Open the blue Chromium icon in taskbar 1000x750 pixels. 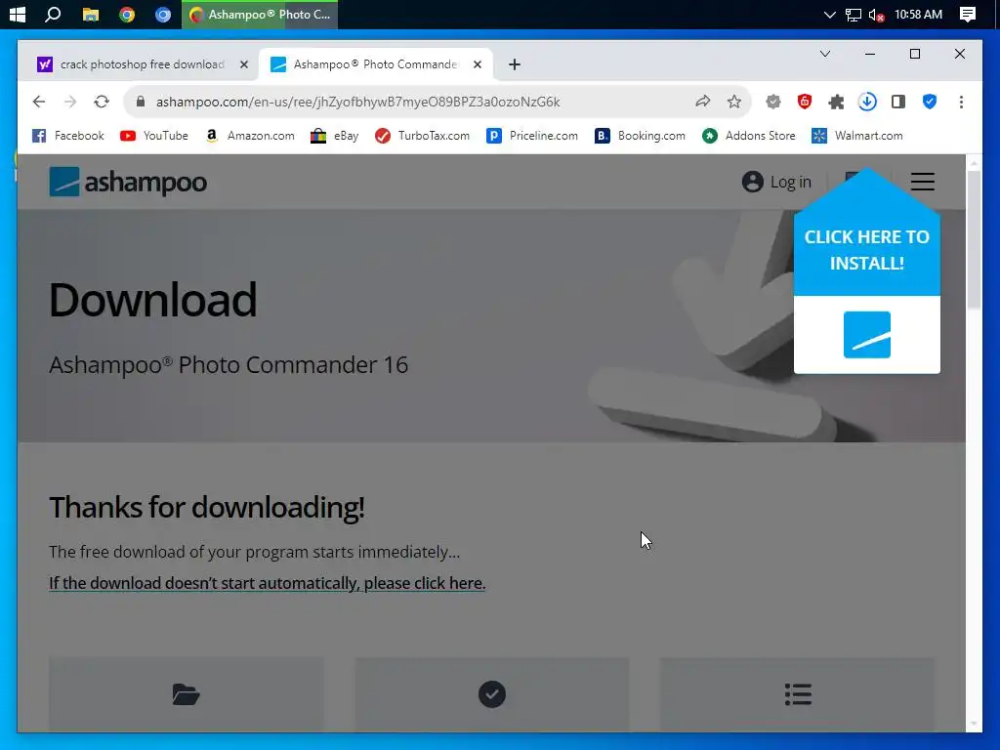(163, 14)
